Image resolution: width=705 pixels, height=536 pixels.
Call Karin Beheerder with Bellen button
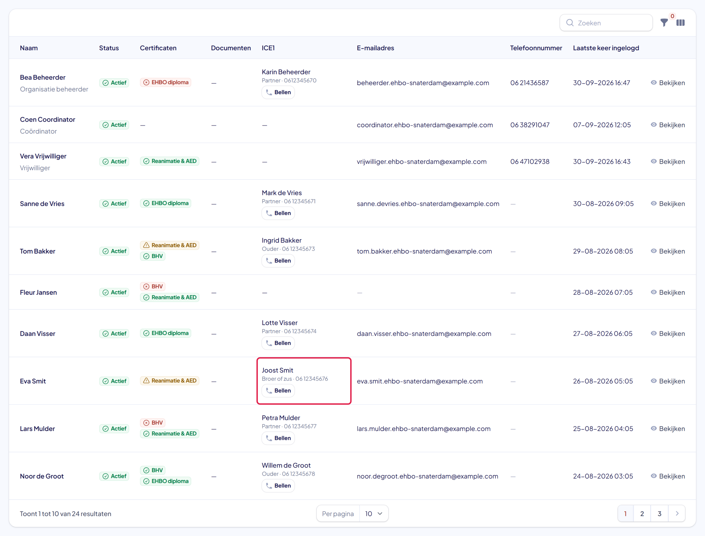pos(278,92)
